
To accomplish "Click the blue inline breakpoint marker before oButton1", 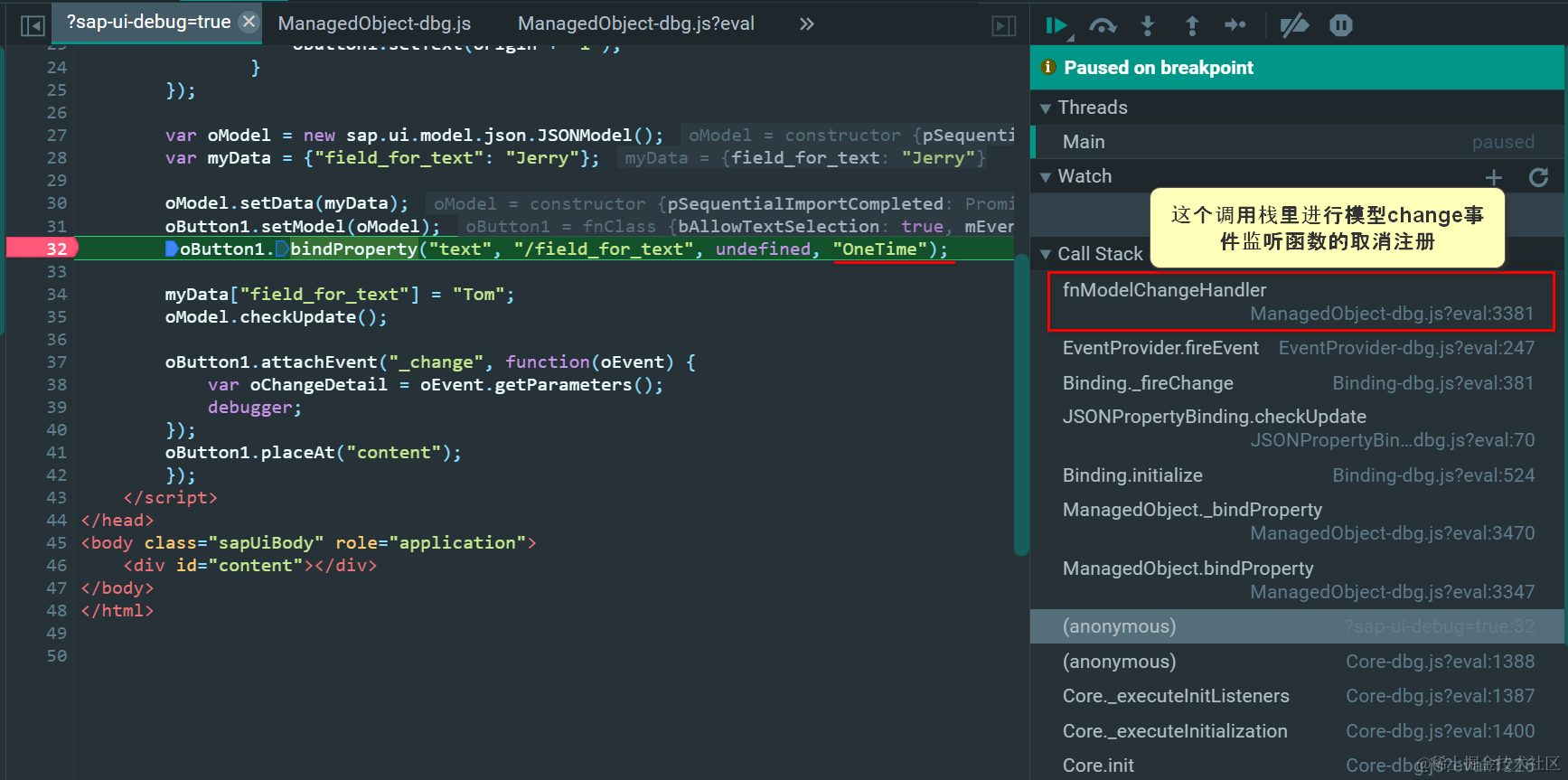I will (x=172, y=249).
